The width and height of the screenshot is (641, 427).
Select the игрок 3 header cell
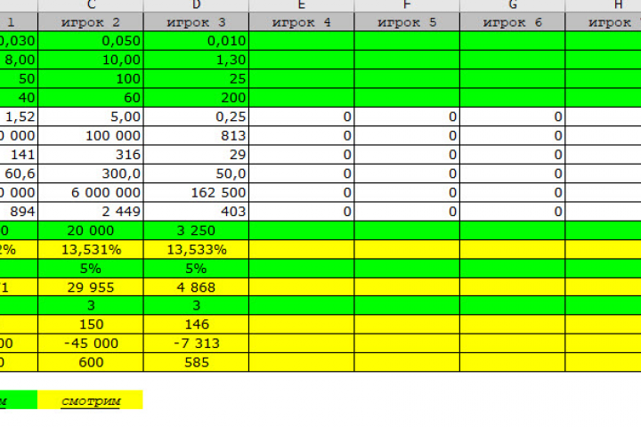click(196, 22)
